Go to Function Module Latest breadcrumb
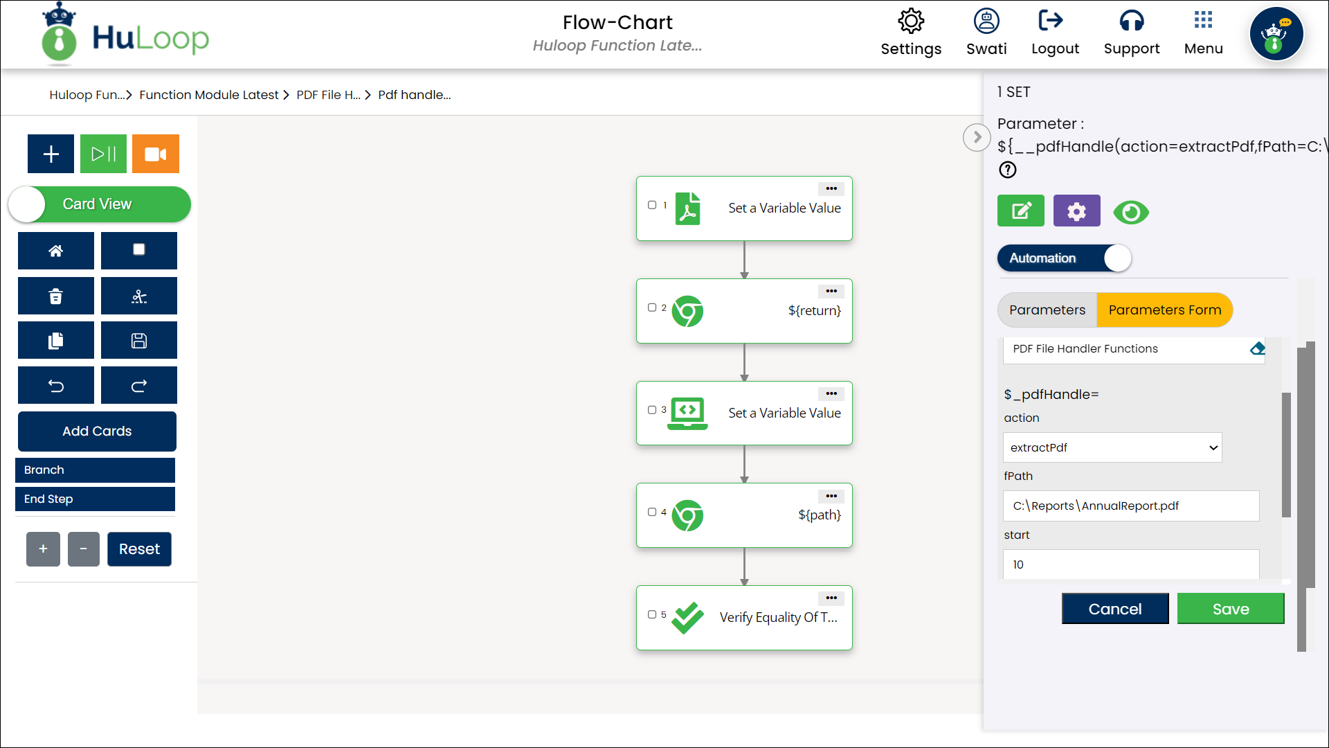 pyautogui.click(x=208, y=95)
